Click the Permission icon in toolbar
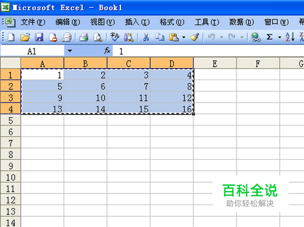 (53, 37)
